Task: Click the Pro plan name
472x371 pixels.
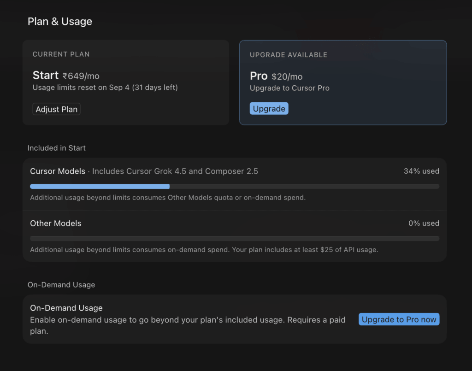Action: pyautogui.click(x=259, y=76)
